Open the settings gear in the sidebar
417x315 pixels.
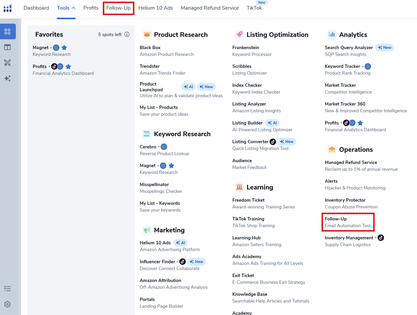(8, 304)
